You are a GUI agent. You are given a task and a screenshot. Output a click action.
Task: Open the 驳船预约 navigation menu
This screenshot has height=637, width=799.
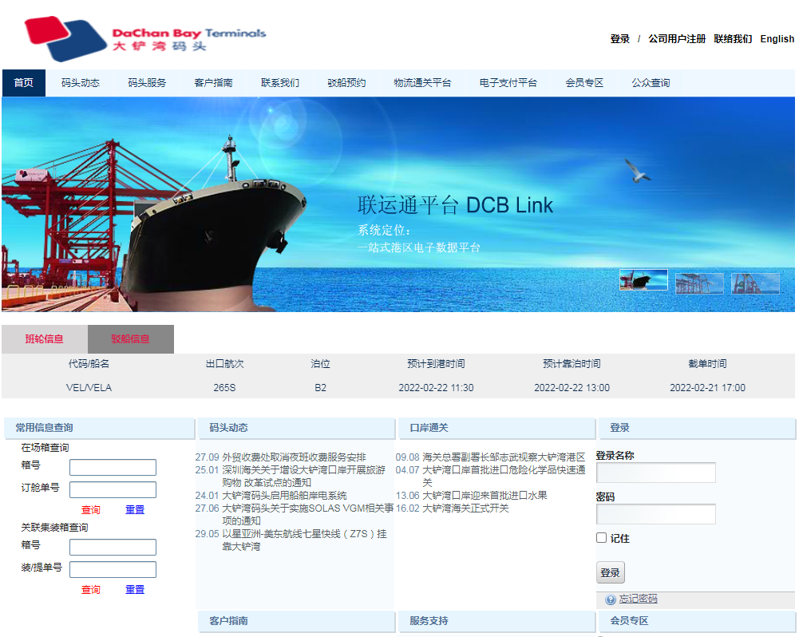point(346,82)
